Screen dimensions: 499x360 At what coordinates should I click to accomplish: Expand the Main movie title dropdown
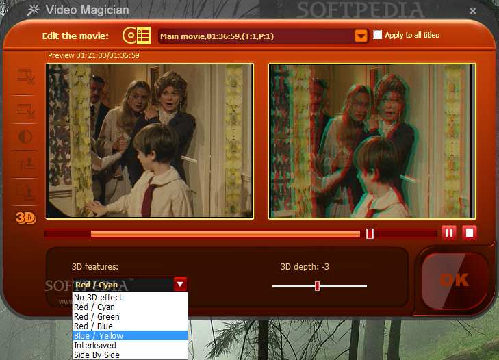[361, 36]
